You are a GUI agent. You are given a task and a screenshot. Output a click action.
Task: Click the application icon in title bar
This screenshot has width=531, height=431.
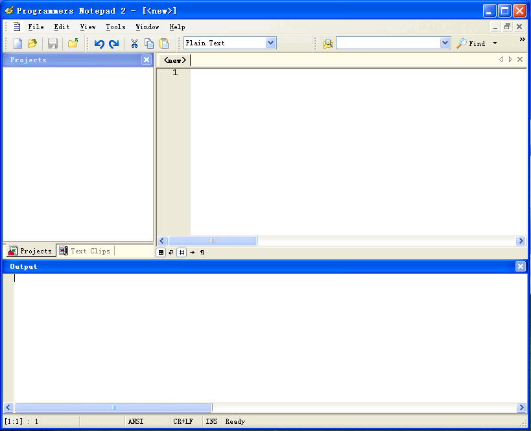click(9, 10)
